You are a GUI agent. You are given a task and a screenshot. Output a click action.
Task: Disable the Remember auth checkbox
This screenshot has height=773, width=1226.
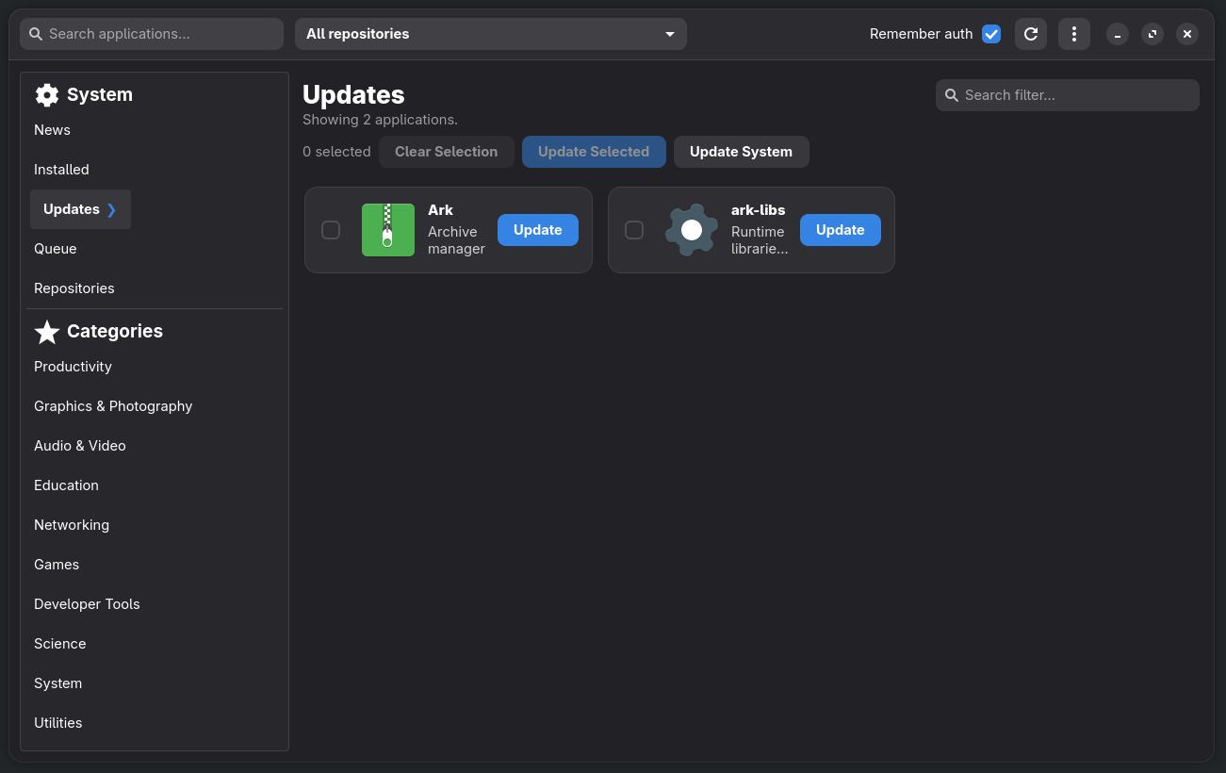click(x=991, y=33)
